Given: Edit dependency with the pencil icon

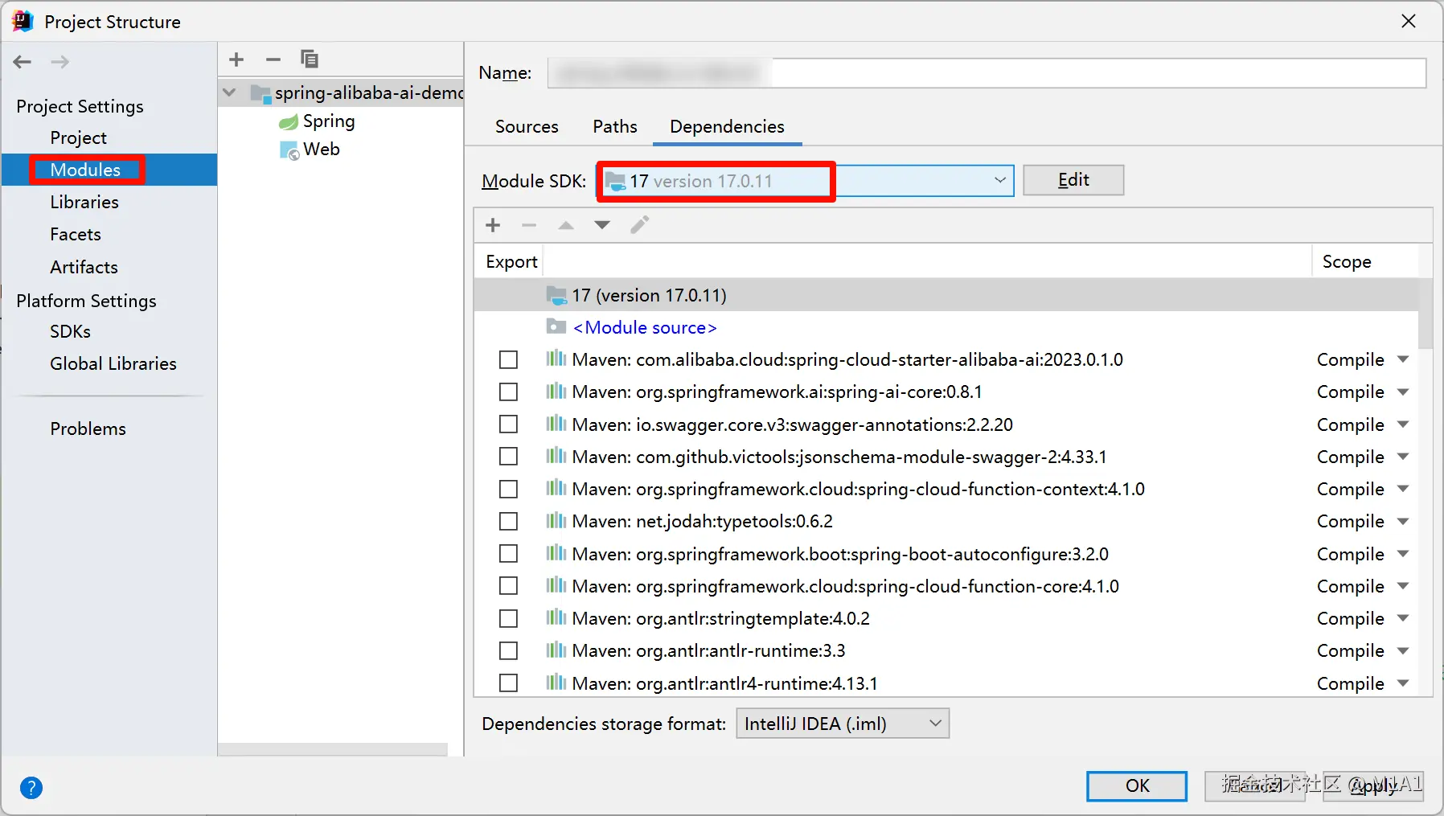Looking at the screenshot, I should tap(640, 224).
